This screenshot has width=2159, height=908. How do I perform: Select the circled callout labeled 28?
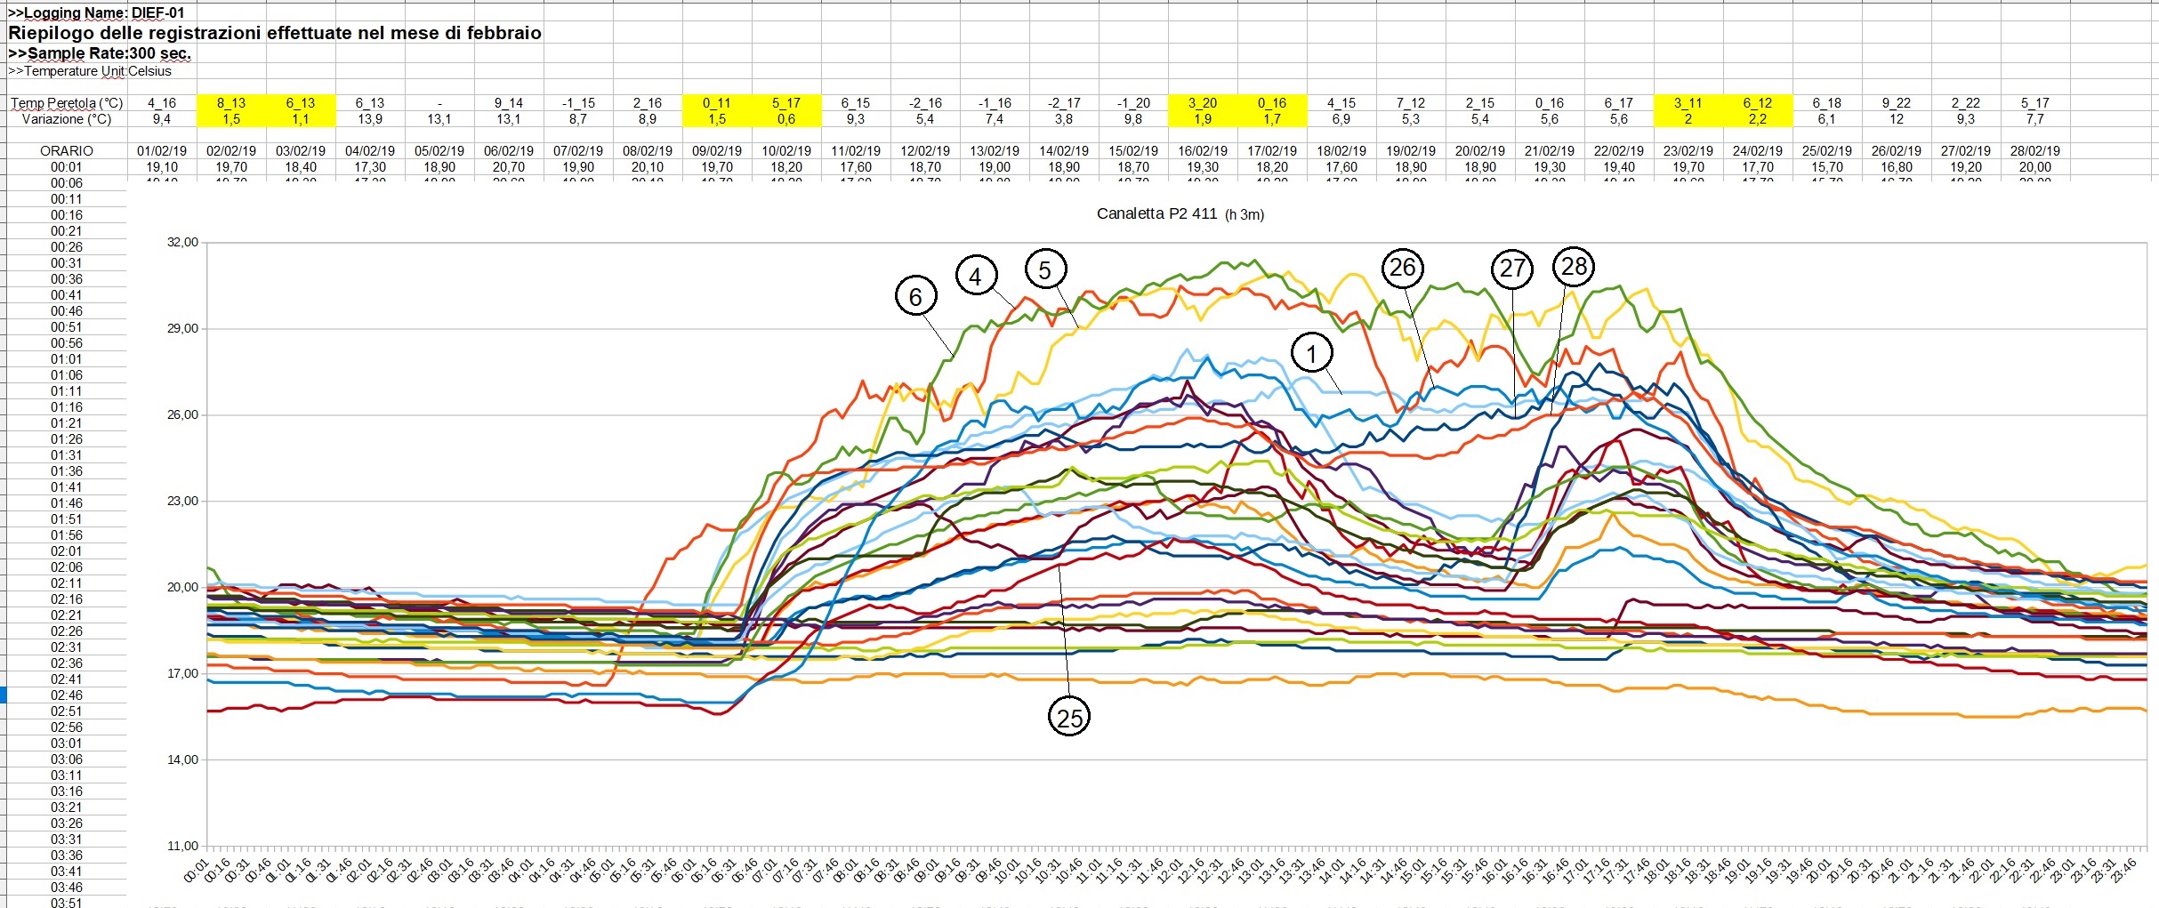click(x=1574, y=267)
